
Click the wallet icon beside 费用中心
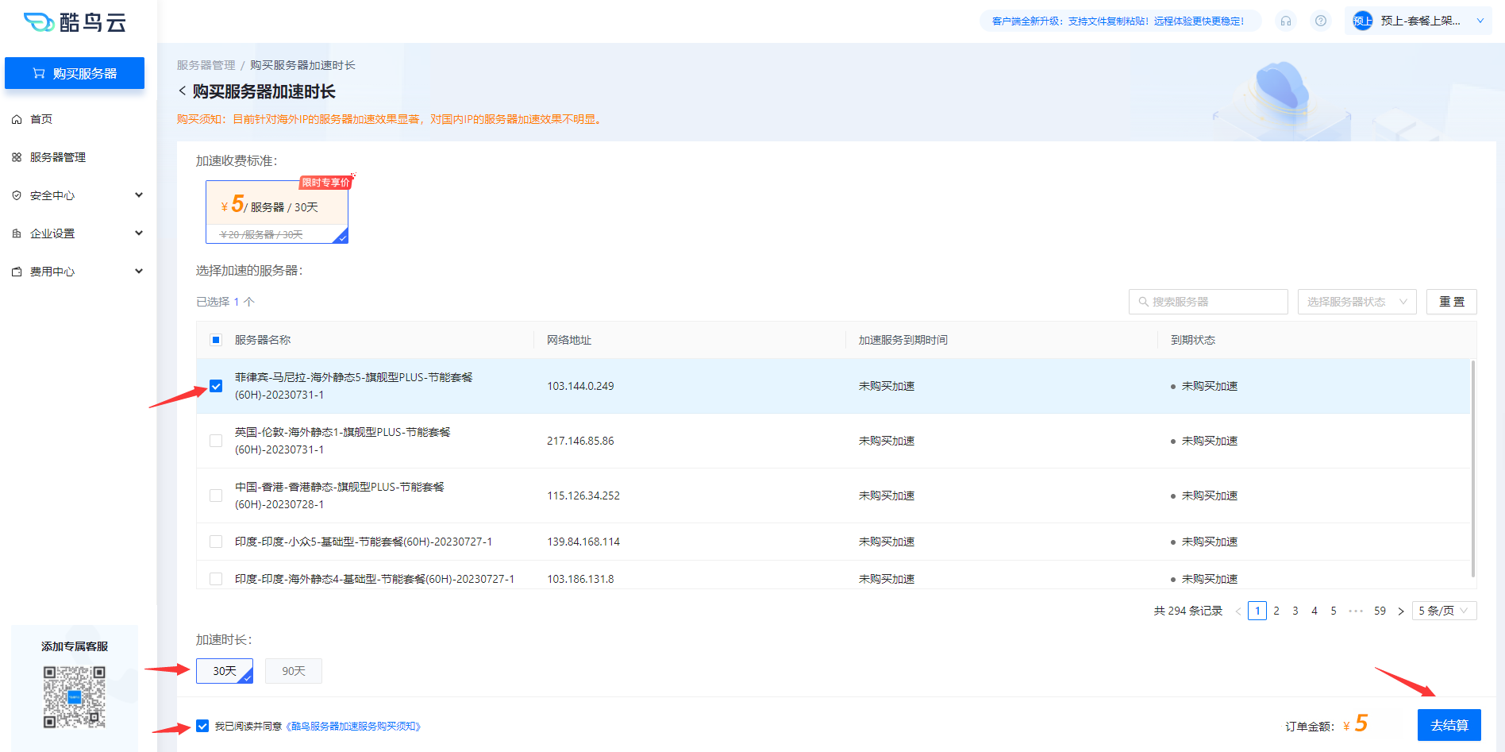pyautogui.click(x=17, y=272)
